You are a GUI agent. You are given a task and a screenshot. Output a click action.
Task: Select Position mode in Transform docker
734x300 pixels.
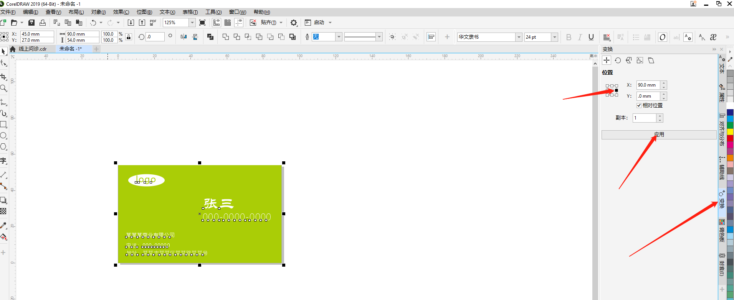[x=607, y=60]
